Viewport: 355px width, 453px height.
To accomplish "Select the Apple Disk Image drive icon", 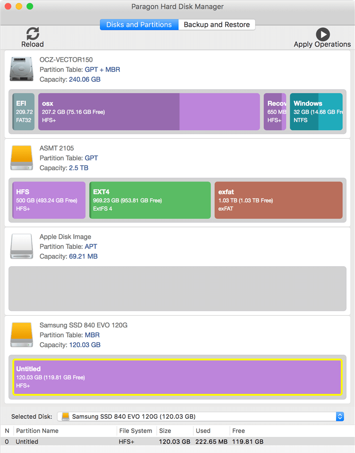I will [21, 246].
